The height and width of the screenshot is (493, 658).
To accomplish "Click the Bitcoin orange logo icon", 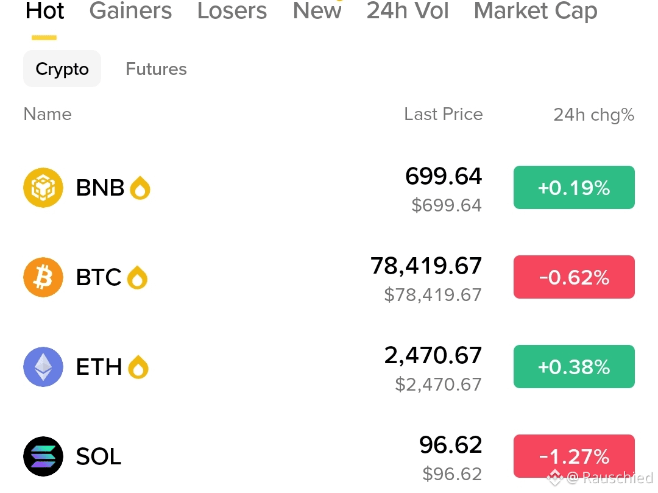I will pyautogui.click(x=43, y=277).
